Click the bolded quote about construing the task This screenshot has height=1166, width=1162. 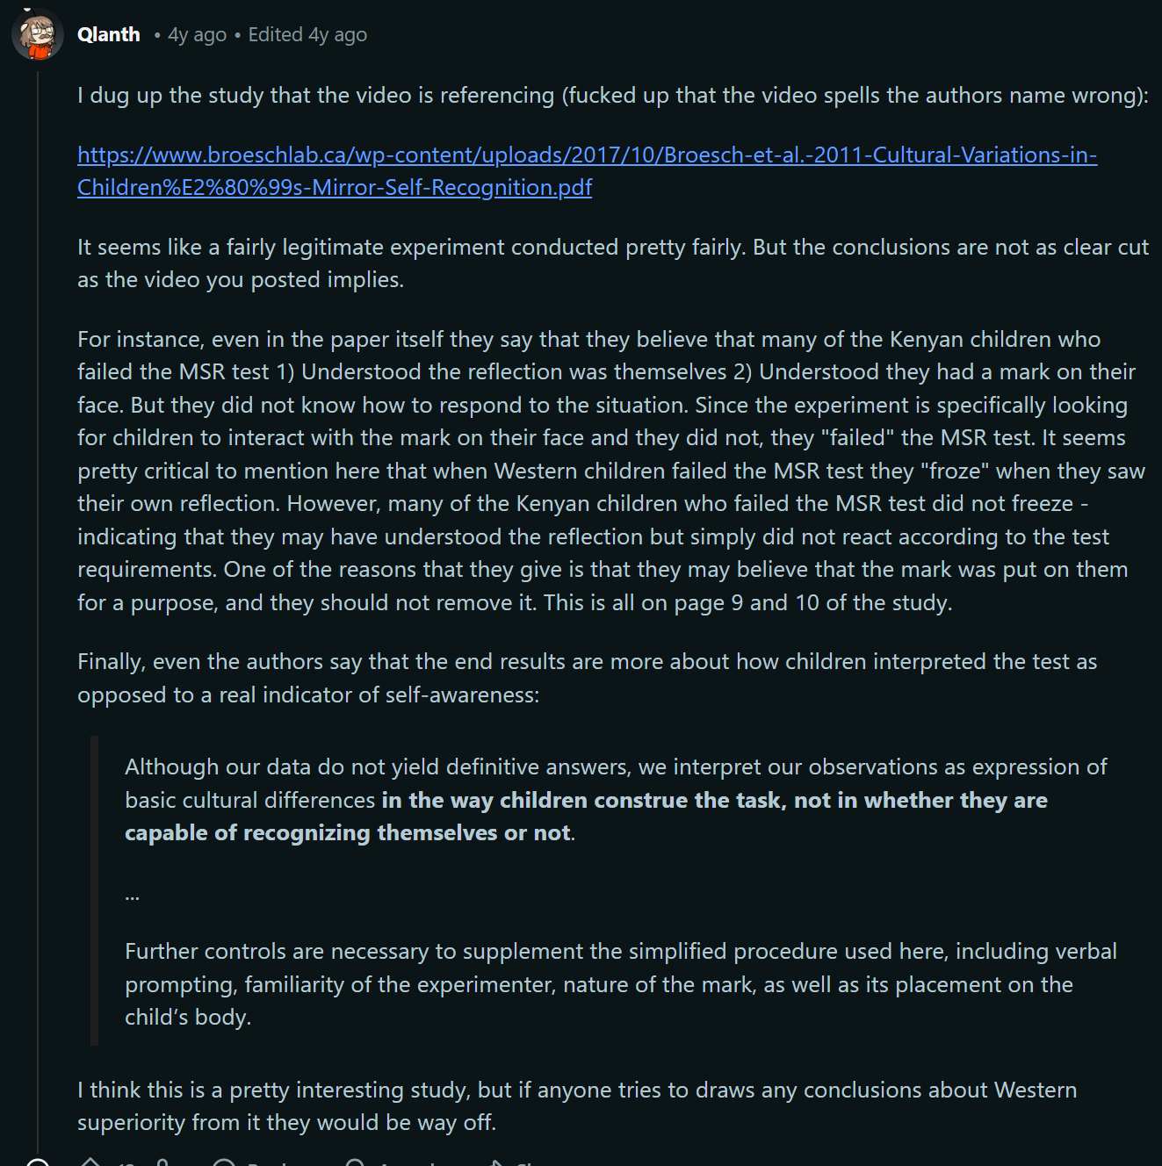pos(713,801)
